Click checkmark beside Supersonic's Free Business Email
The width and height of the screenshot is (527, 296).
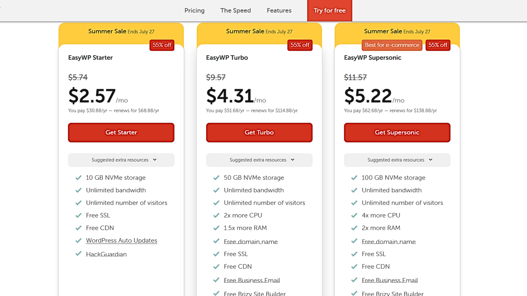354,280
